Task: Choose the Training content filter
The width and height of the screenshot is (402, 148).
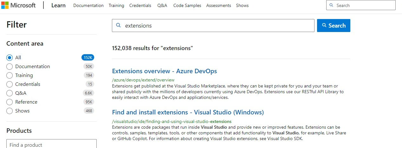Action: [10, 75]
